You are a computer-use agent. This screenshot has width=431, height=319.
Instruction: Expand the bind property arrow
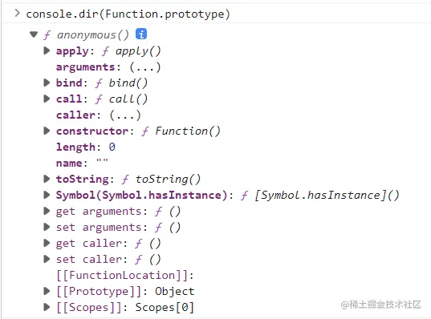point(47,83)
